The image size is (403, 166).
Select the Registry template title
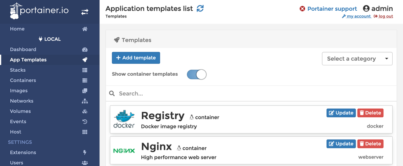163,116
